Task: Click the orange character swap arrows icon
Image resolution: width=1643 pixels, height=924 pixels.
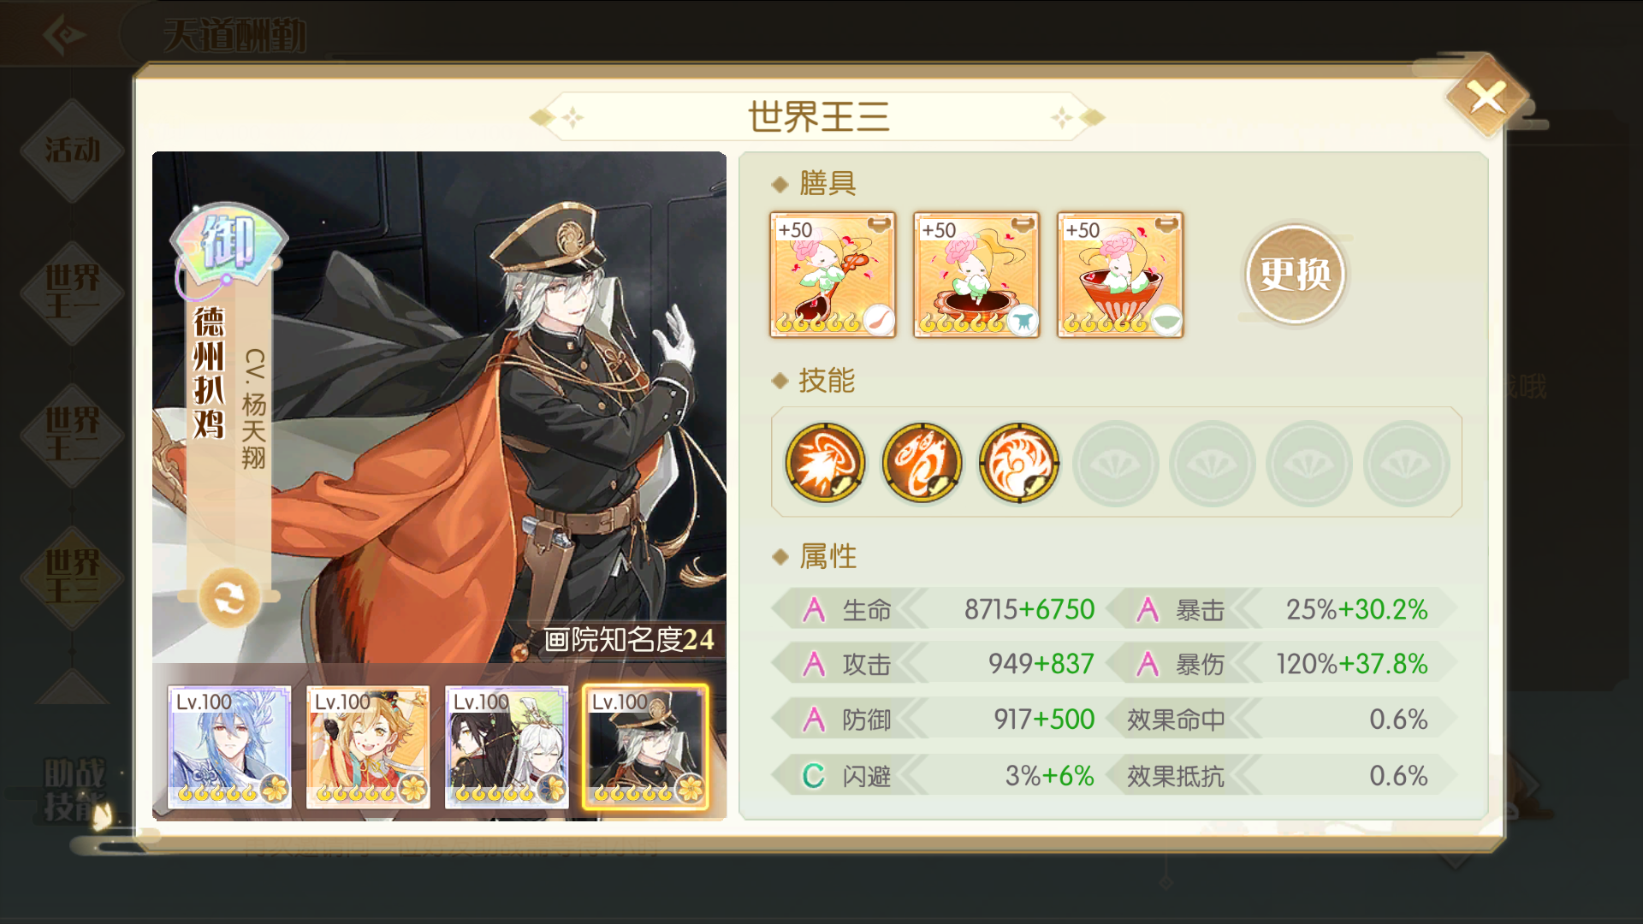Action: coord(228,598)
